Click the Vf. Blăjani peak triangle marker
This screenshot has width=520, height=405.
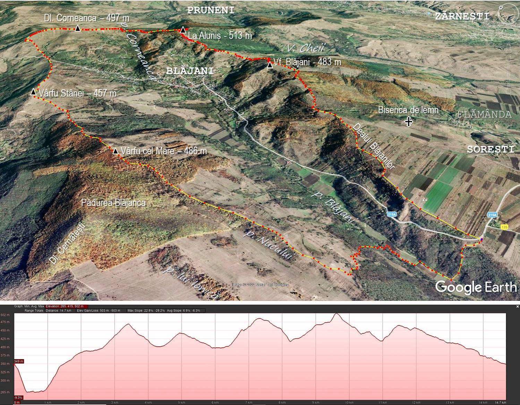(x=270, y=65)
